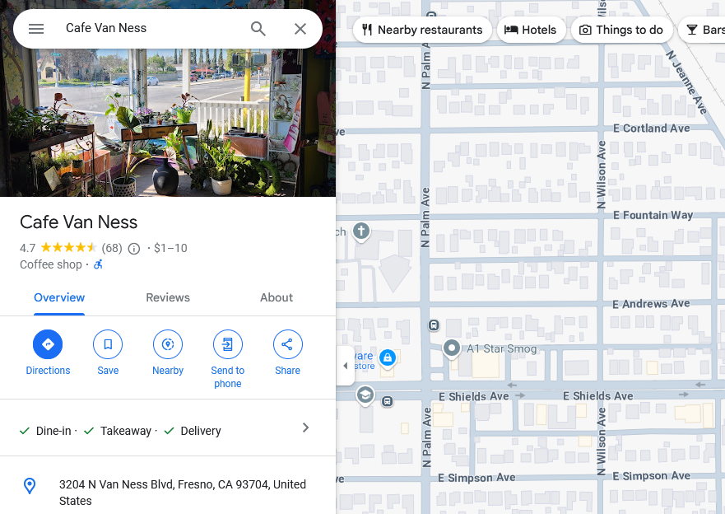Switch to the Reviews tab

168,297
